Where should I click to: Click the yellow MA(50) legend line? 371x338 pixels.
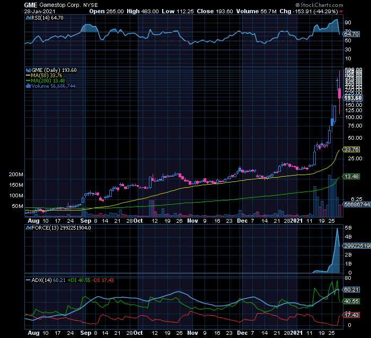click(x=28, y=76)
